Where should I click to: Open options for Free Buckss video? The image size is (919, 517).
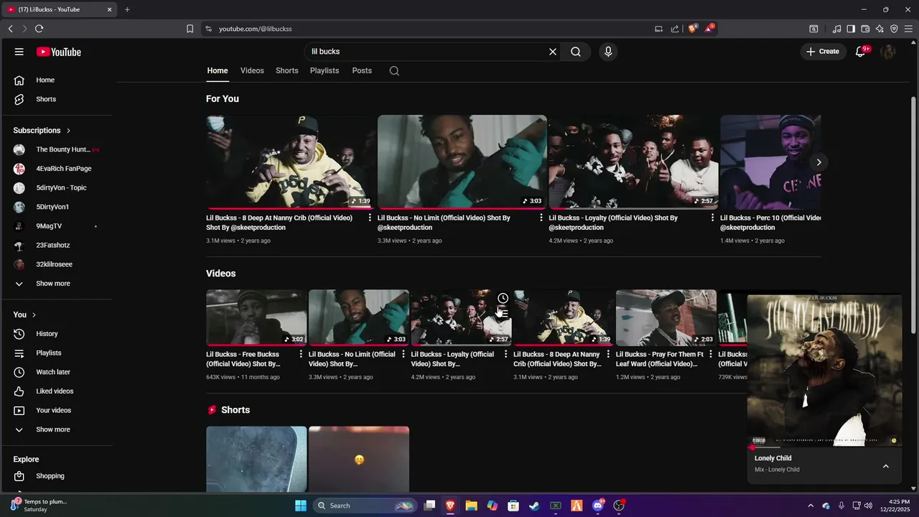pyautogui.click(x=301, y=354)
